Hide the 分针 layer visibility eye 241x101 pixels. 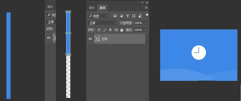90,39
